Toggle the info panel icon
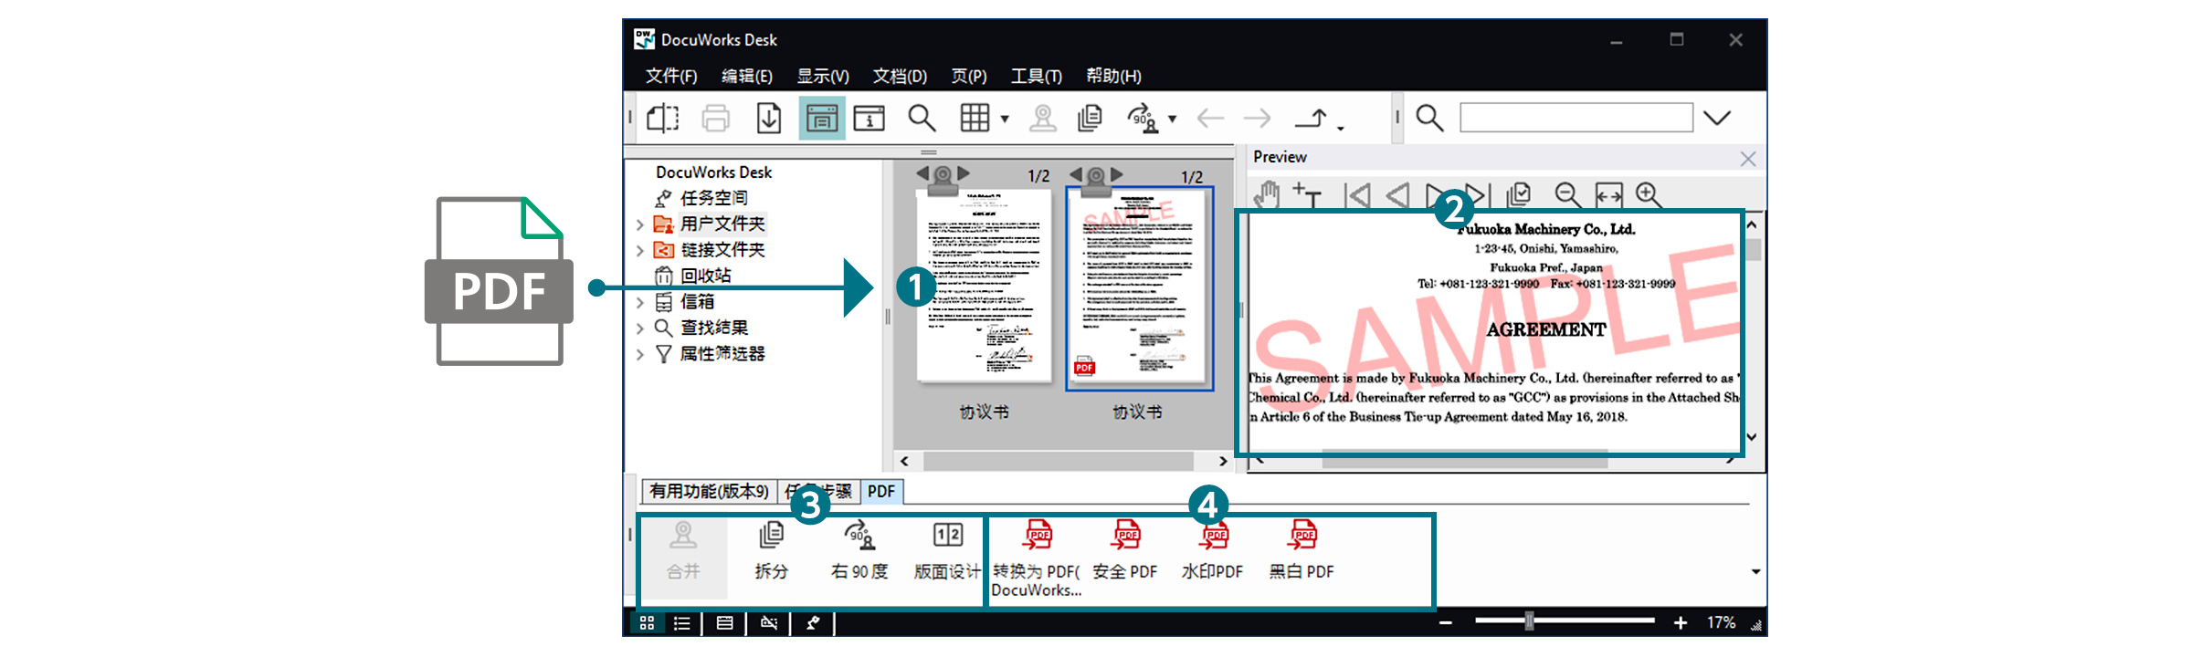Viewport: 2192px width, 657px height. [x=869, y=118]
